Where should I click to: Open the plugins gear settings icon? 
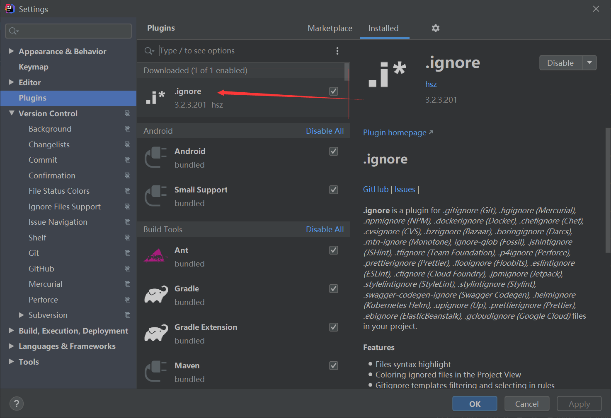click(435, 28)
